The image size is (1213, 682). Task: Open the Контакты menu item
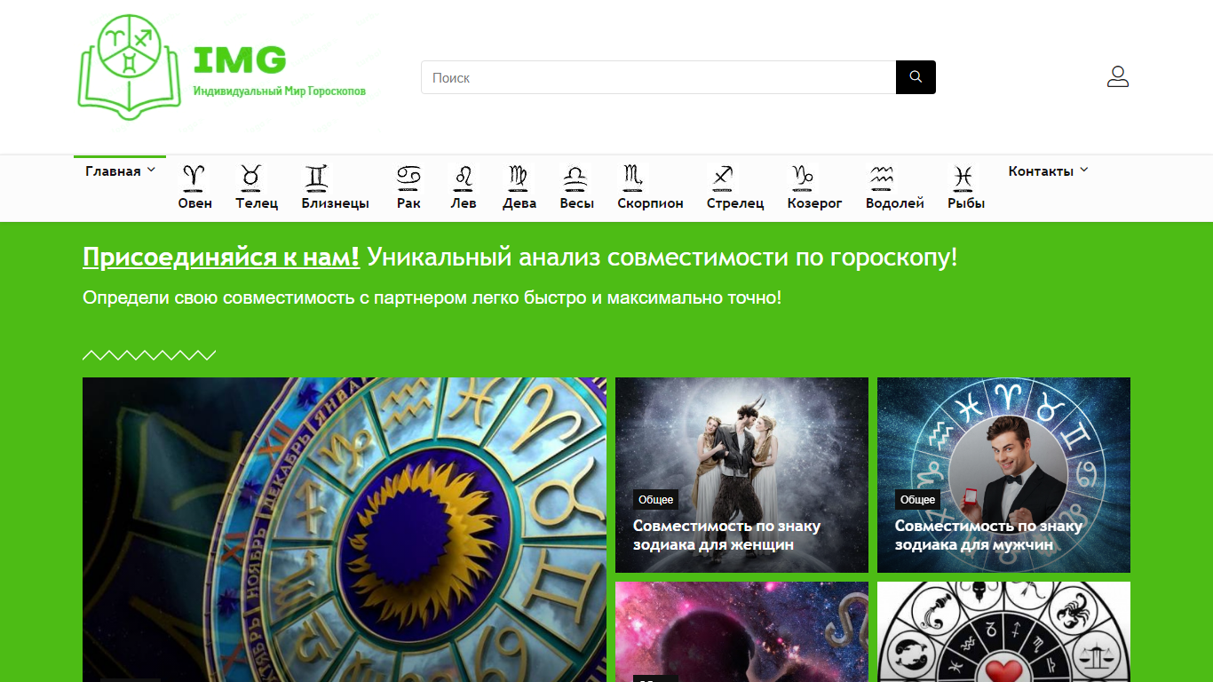pyautogui.click(x=1041, y=171)
